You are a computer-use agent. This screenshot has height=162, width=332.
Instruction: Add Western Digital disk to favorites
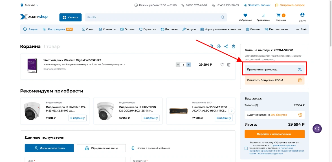(x=222, y=65)
